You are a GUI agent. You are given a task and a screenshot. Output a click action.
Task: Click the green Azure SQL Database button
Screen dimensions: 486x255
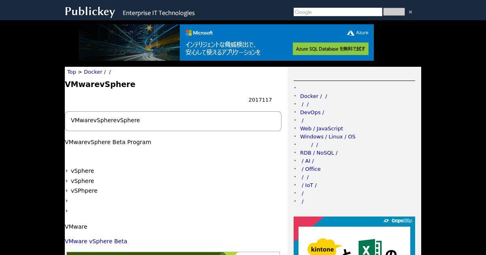[330, 49]
